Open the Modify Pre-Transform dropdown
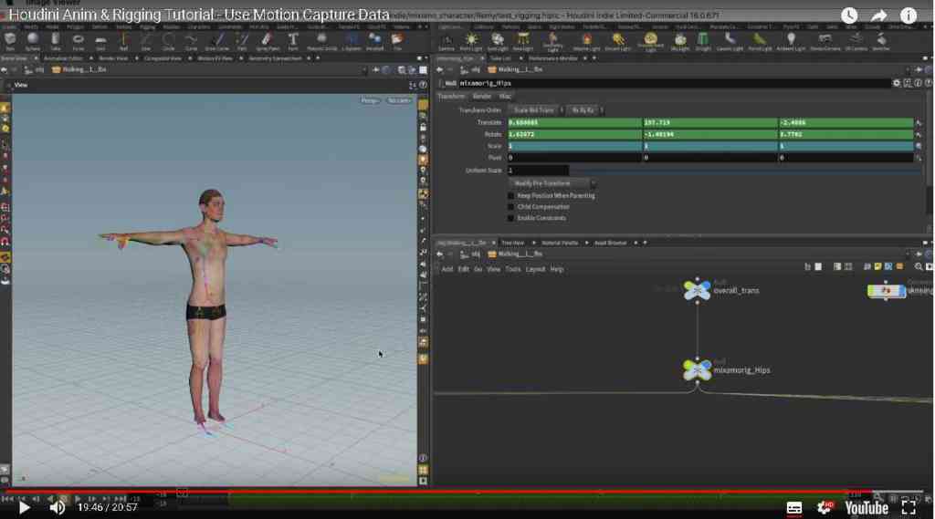 552,183
